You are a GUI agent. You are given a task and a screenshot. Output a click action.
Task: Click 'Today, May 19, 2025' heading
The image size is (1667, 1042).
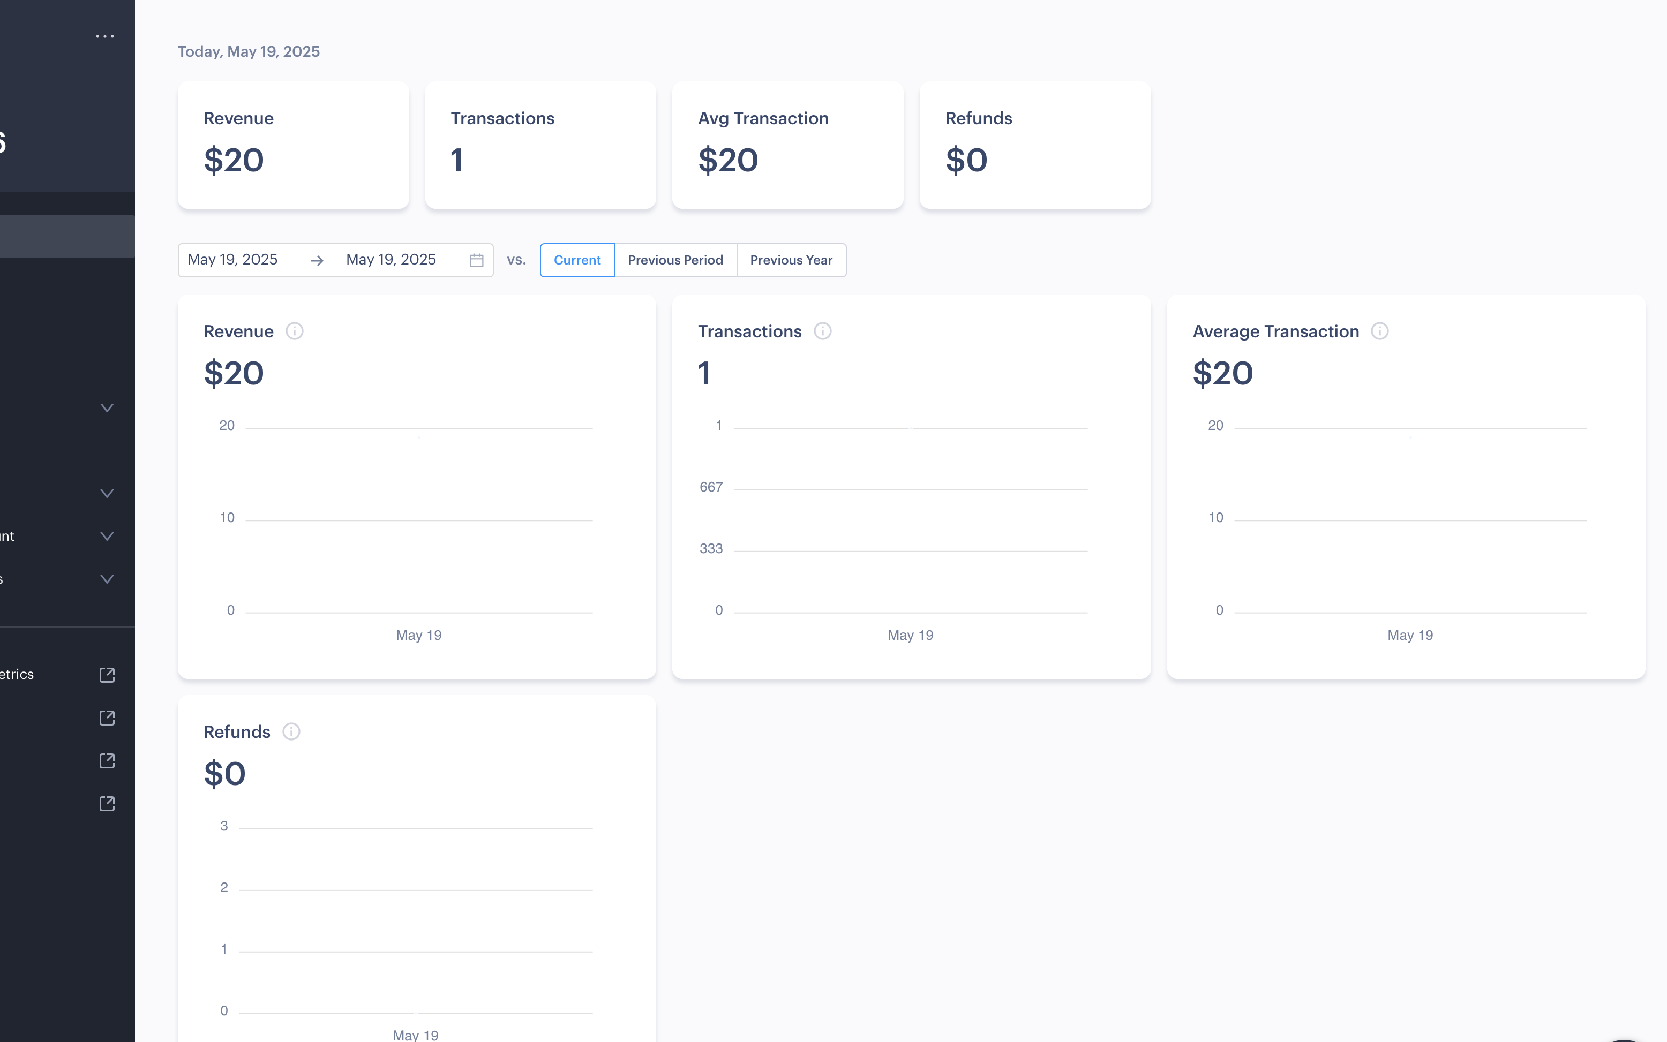tap(249, 52)
